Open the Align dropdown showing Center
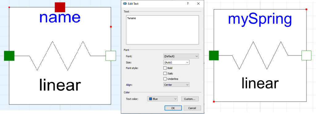316x114 pixels. [x=176, y=85]
